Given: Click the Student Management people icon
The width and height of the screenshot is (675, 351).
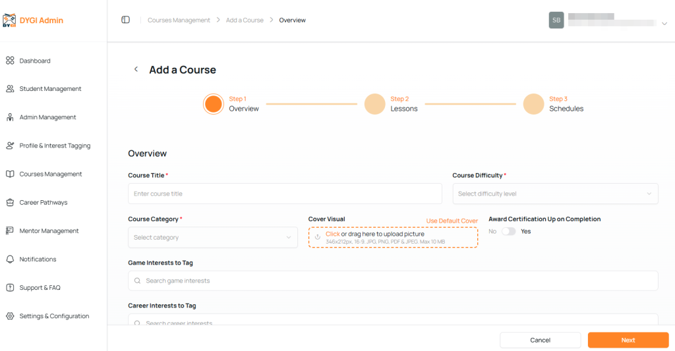Looking at the screenshot, I should [10, 89].
